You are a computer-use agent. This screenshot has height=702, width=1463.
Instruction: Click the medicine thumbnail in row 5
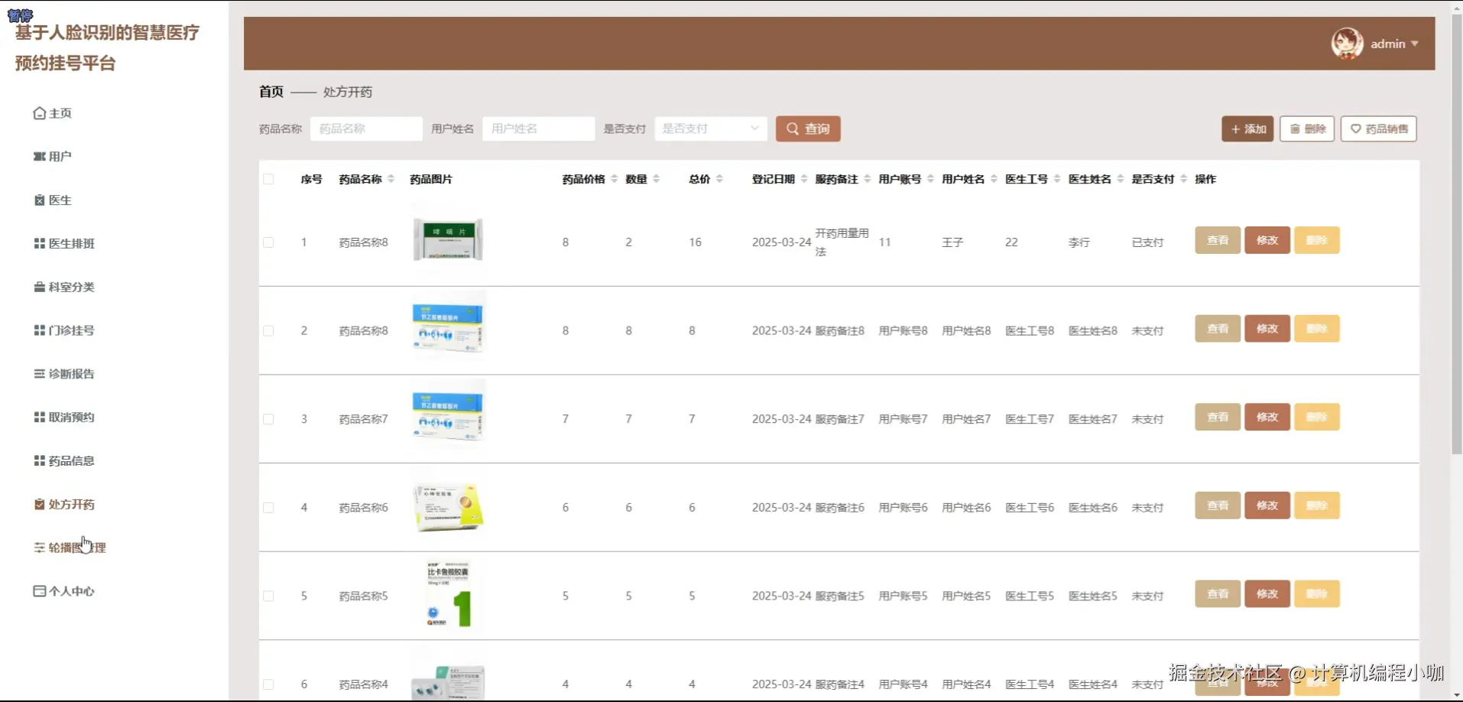click(448, 593)
